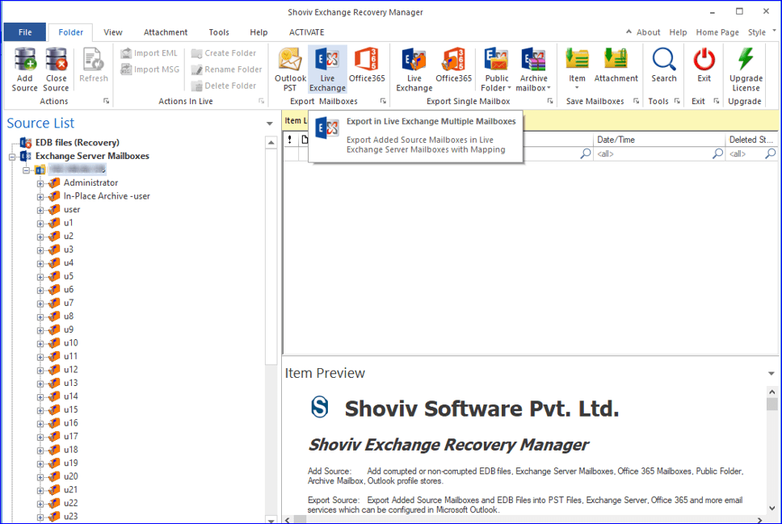Click Import EML in the ribbon
782x524 pixels.
149,52
